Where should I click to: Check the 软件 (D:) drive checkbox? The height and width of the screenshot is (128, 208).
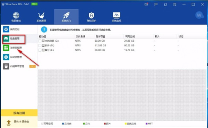(x=40, y=45)
